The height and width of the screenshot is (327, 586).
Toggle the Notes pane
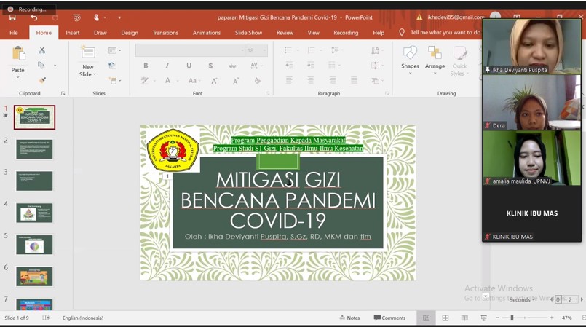point(349,318)
